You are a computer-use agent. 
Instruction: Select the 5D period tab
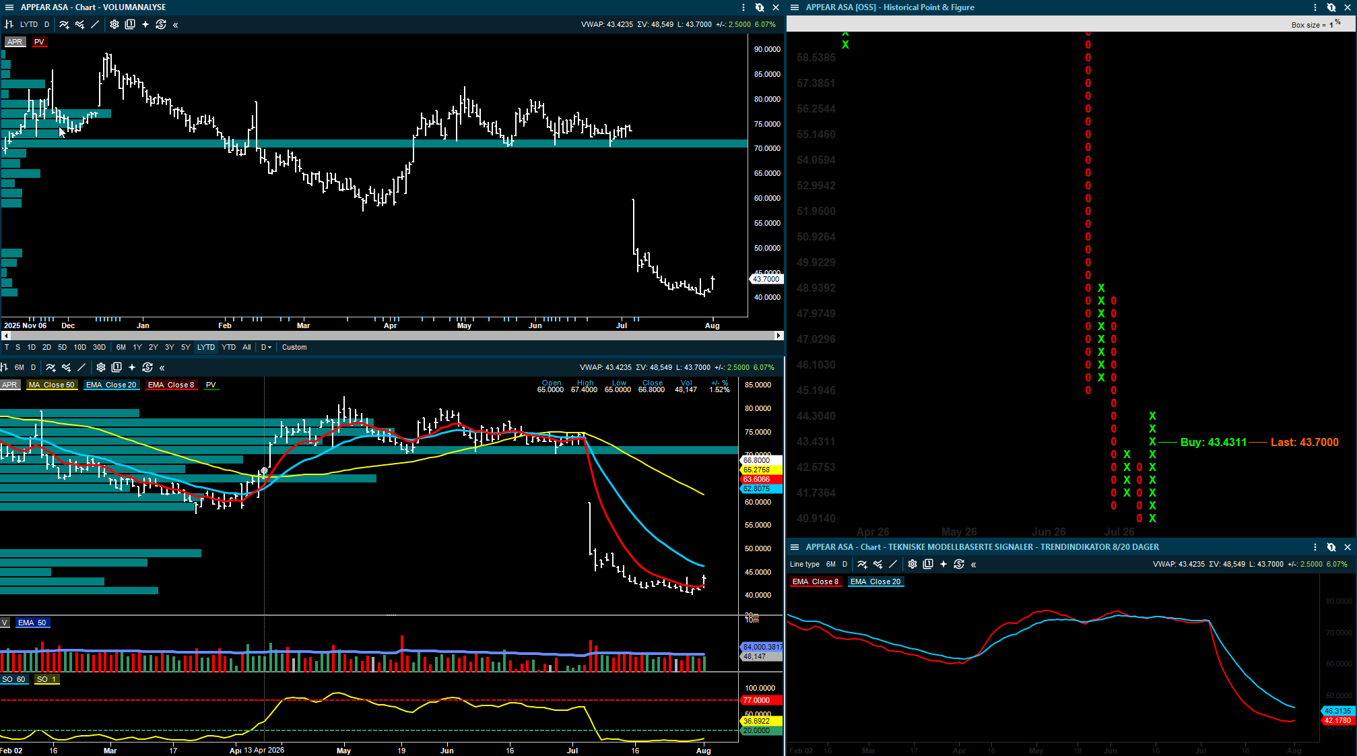tap(62, 347)
